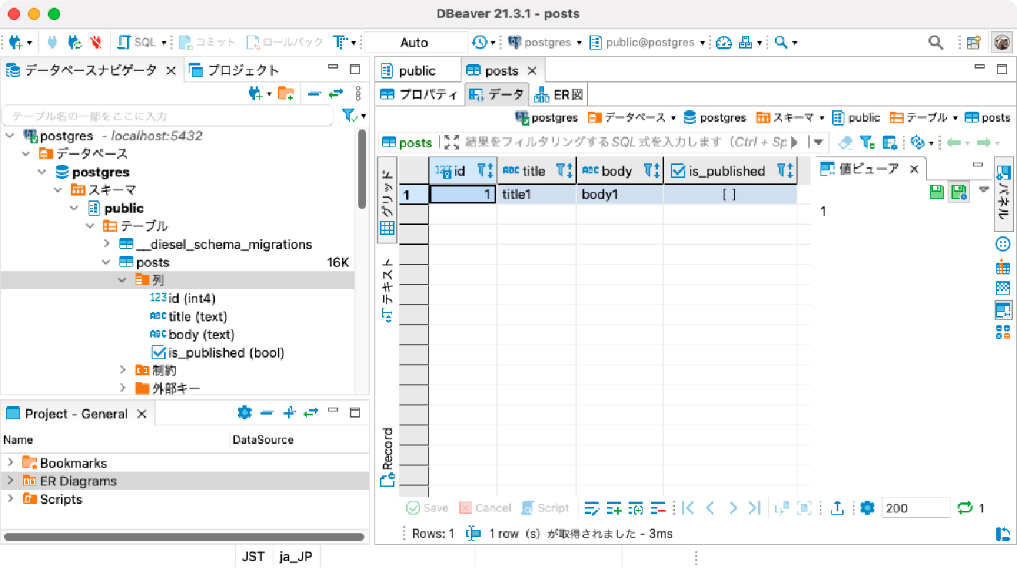This screenshot has height=571, width=1017.
Task: Click the red disconnect plug icon
Action: point(96,42)
